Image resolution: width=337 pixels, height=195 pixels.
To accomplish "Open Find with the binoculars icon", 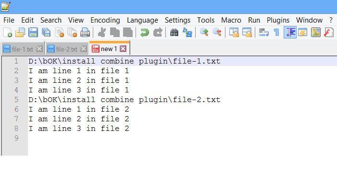I will click(x=174, y=33).
